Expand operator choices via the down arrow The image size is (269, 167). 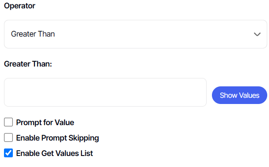(257, 34)
